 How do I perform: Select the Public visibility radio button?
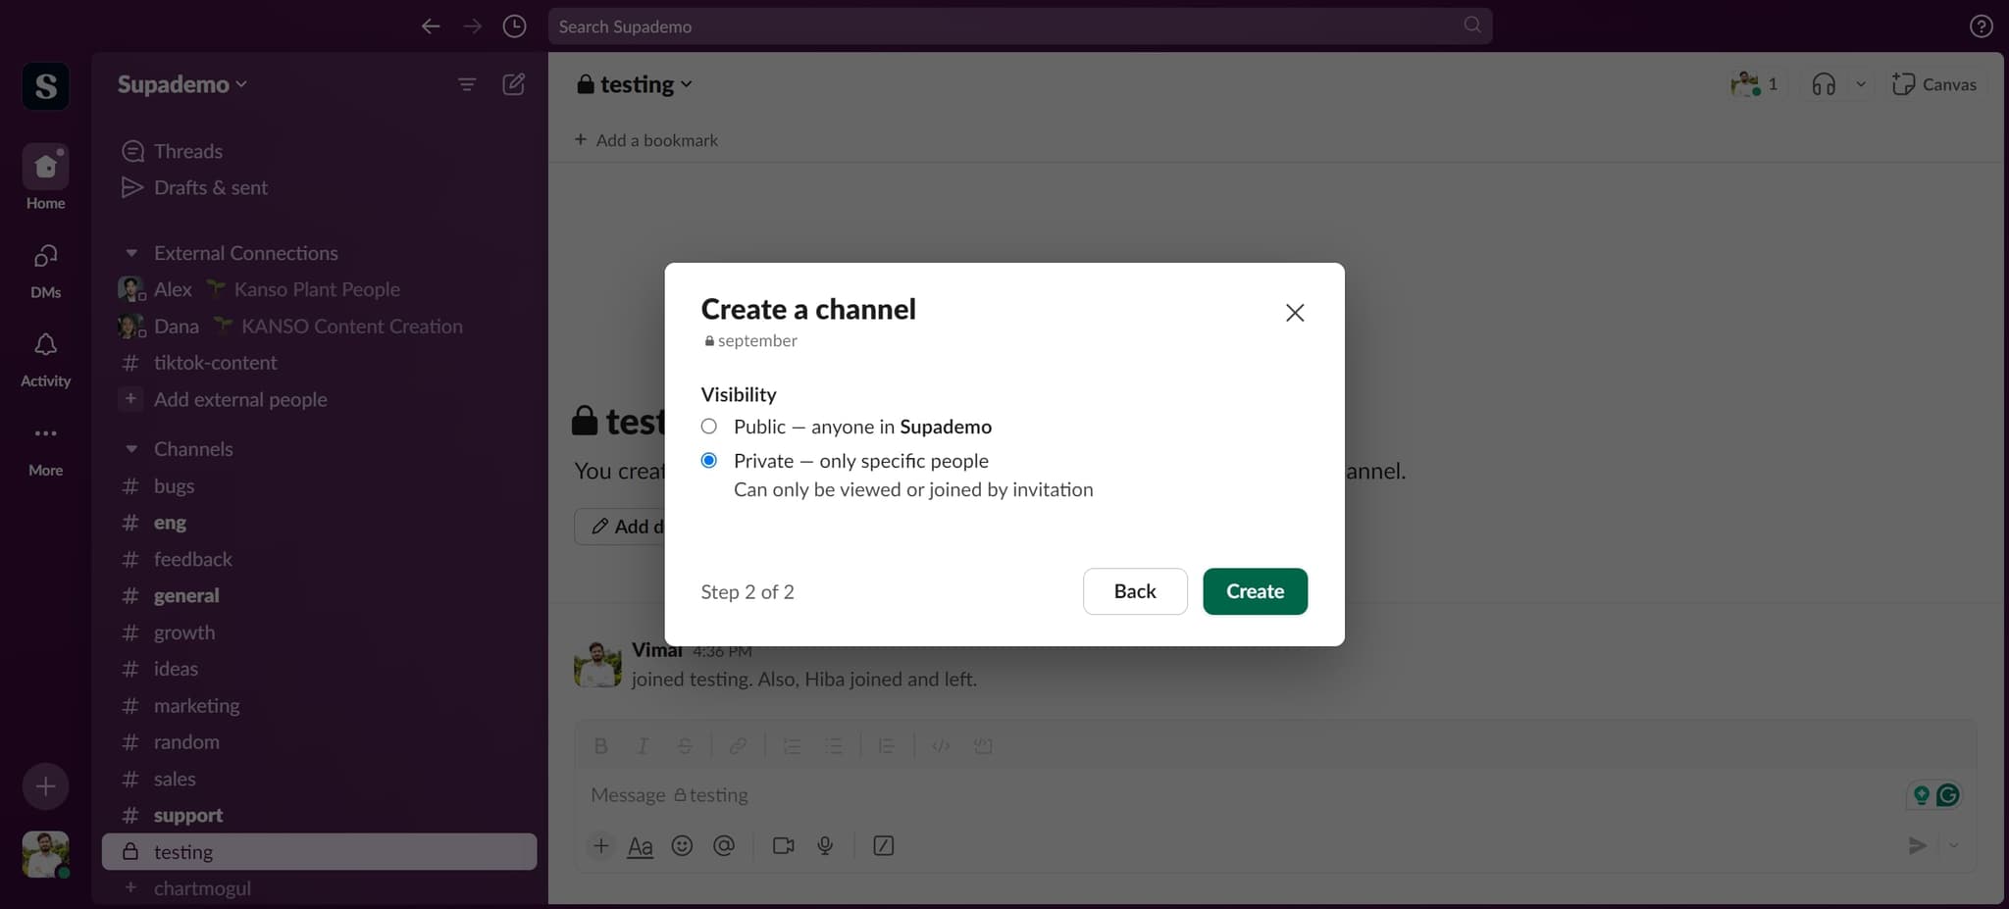click(x=707, y=427)
